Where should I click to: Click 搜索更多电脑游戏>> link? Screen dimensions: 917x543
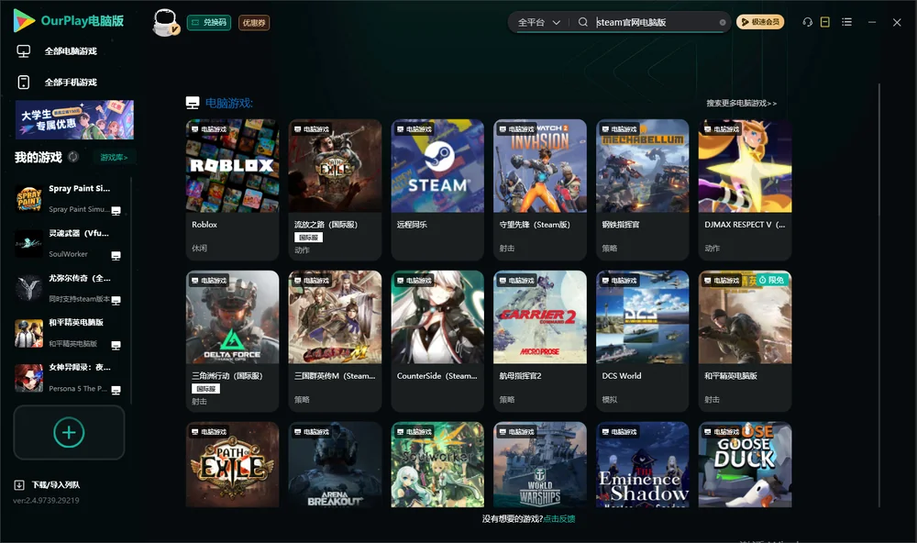pos(741,103)
